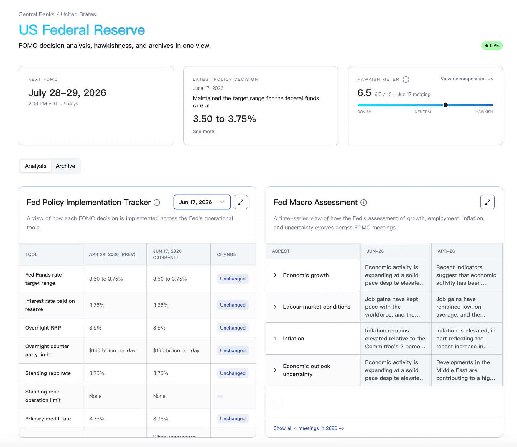Switch to the Archive tab

tap(65, 166)
